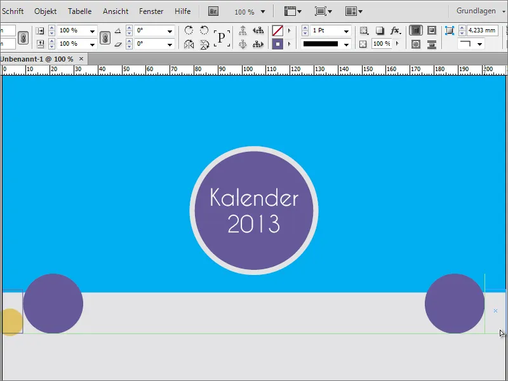Open Adobe Bridge with the Br button

tap(213, 11)
